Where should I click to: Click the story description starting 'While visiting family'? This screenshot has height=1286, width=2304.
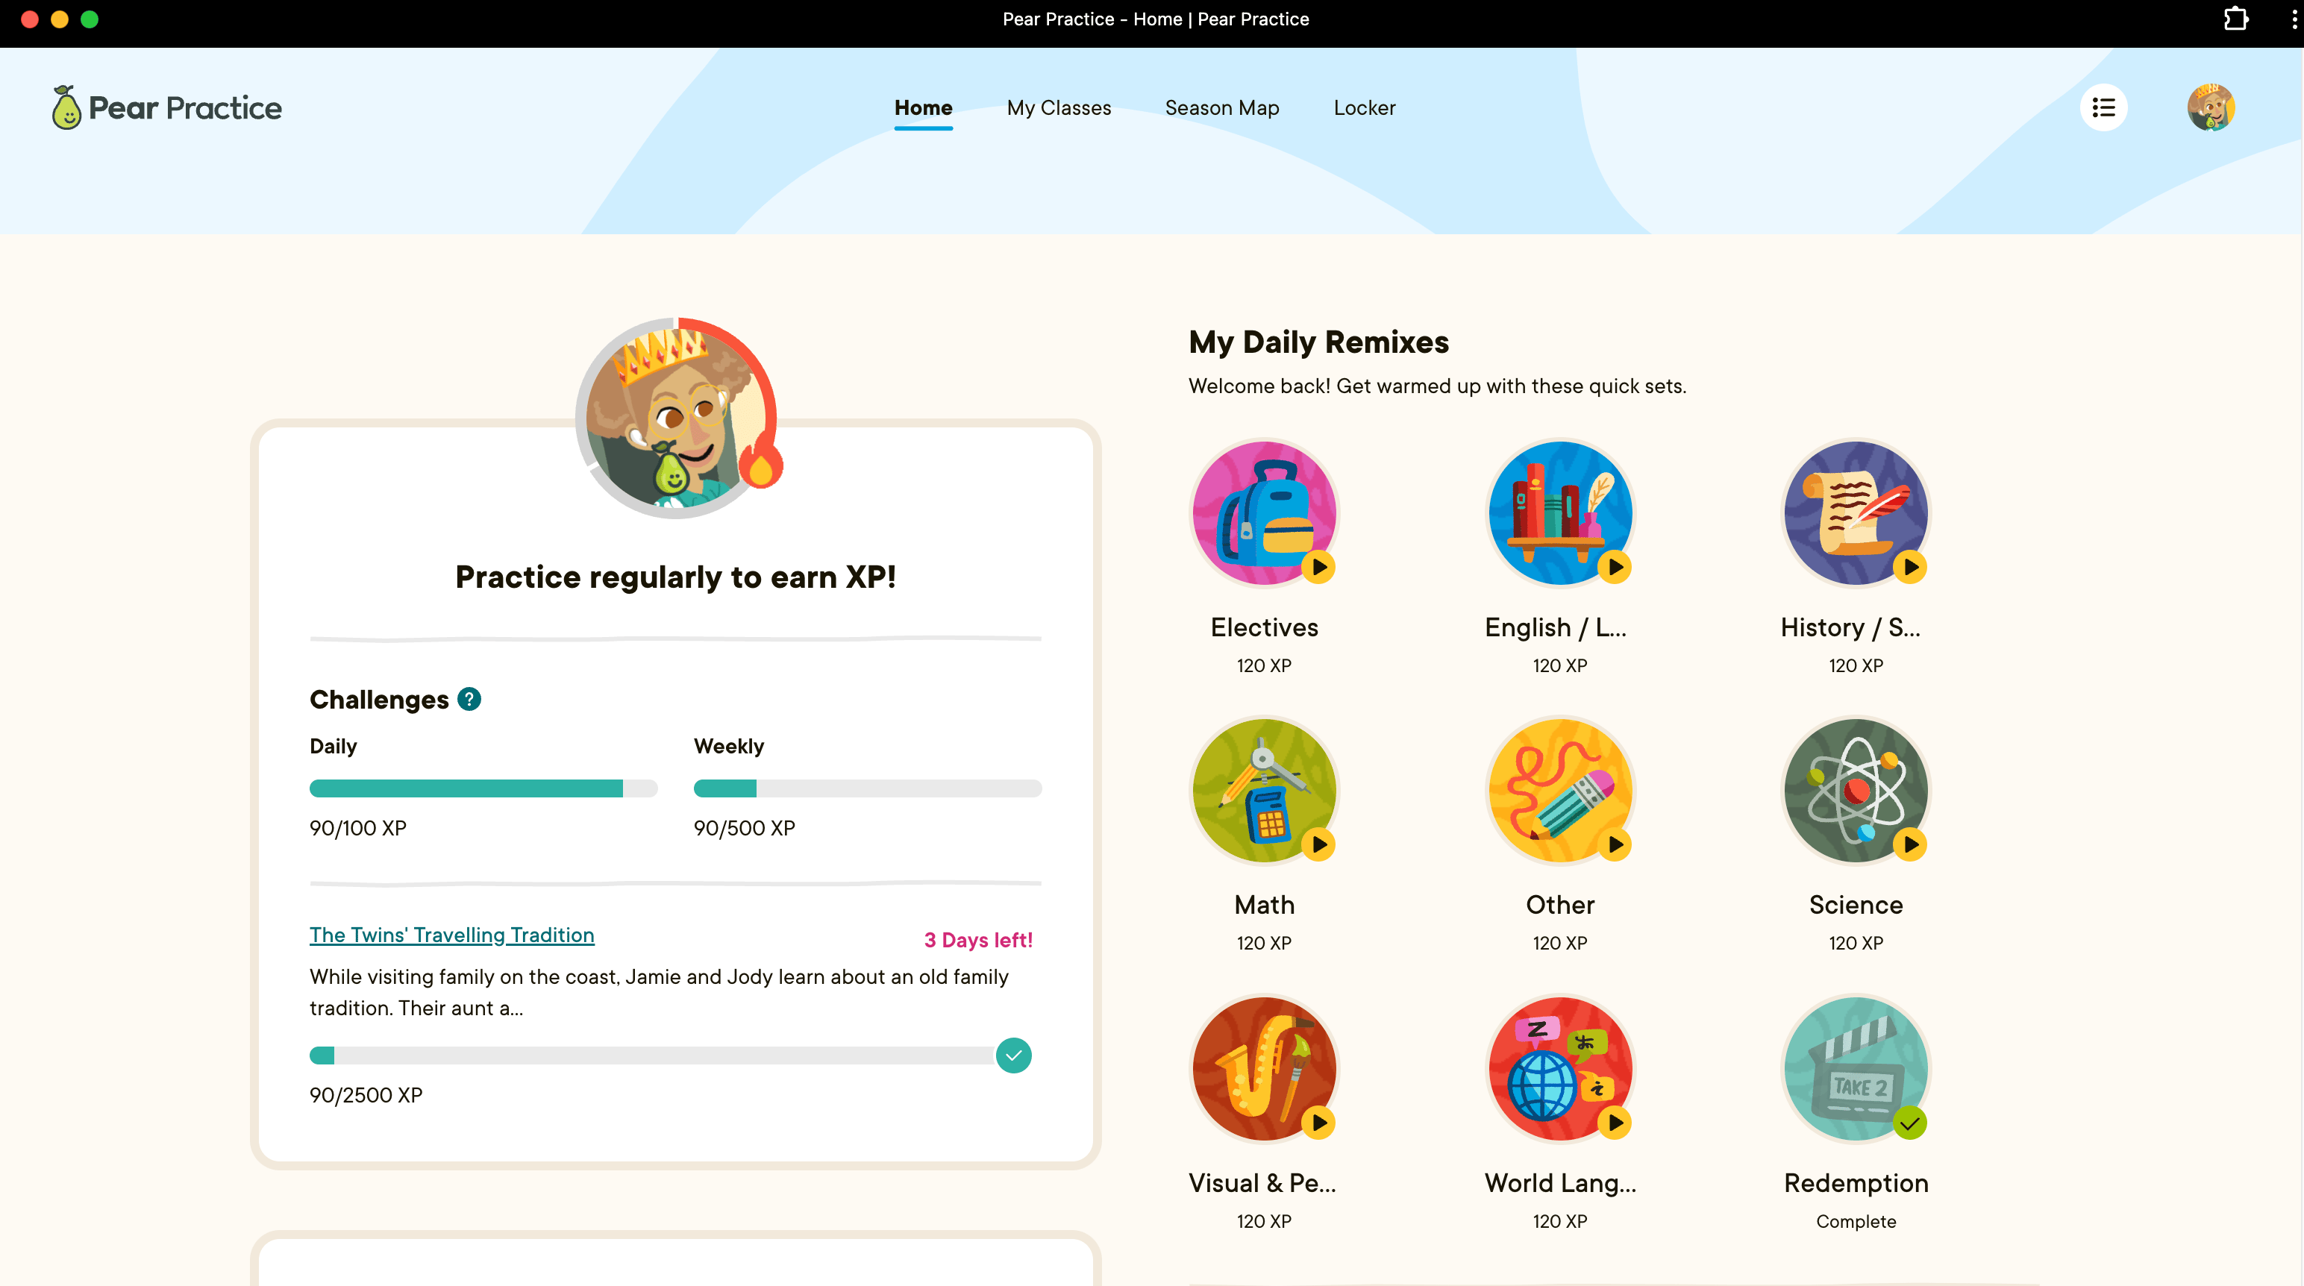pos(659,993)
